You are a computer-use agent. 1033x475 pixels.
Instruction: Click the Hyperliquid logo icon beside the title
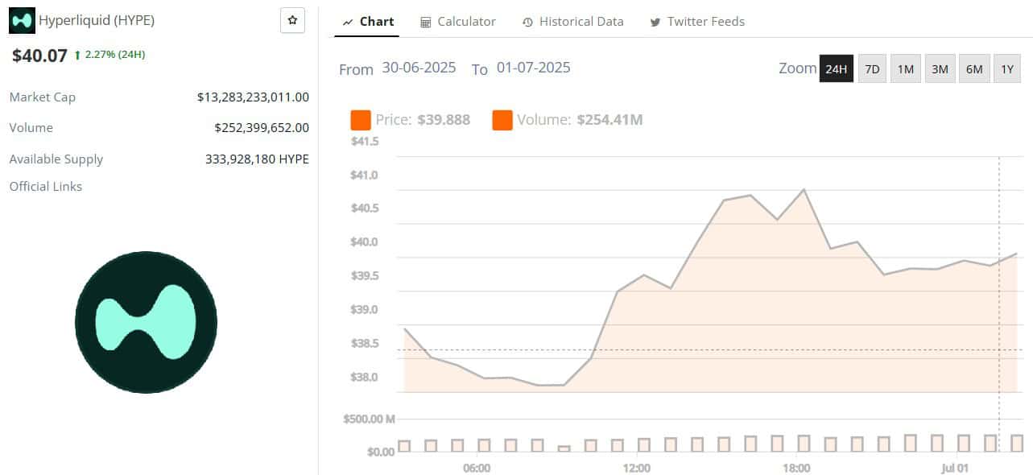click(x=22, y=21)
